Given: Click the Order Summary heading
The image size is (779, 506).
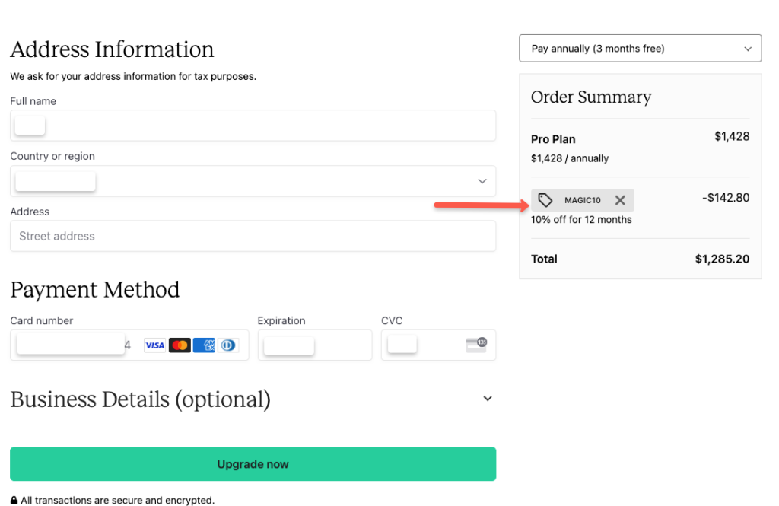Looking at the screenshot, I should coord(591,97).
